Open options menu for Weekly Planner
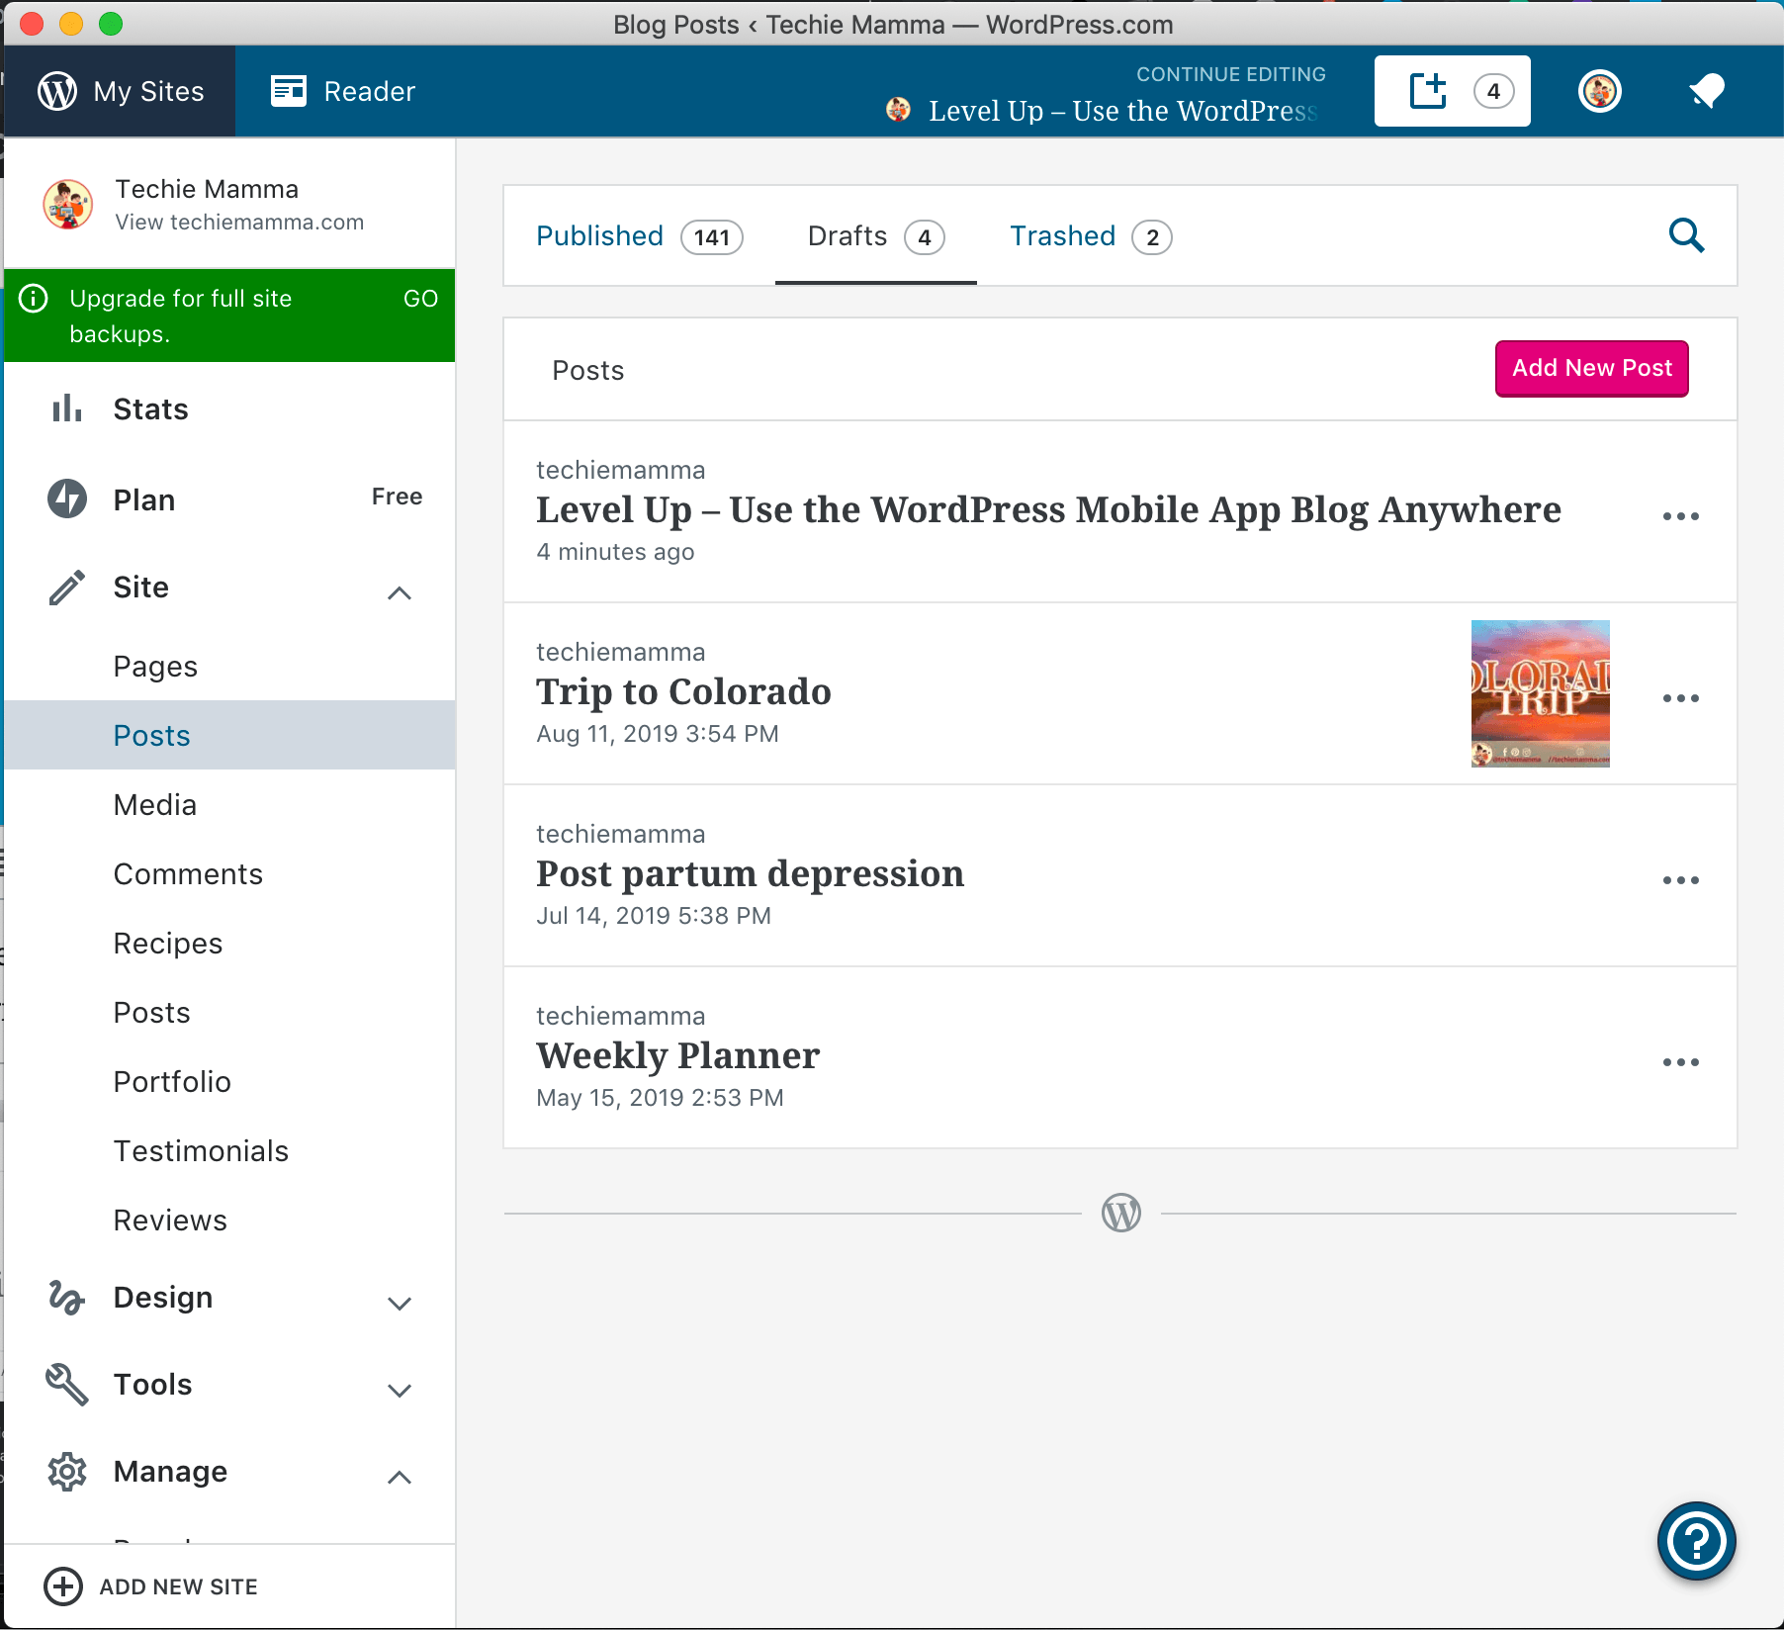 1681,1061
